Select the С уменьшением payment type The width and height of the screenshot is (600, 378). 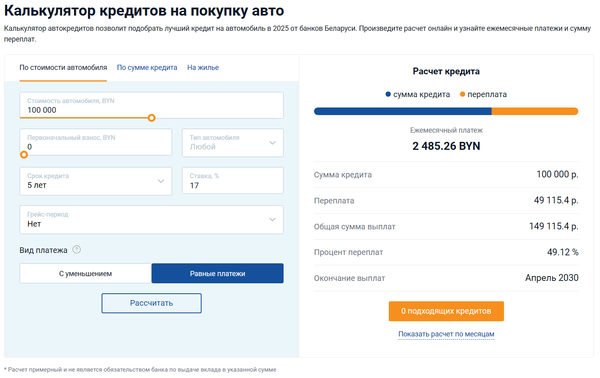click(86, 274)
